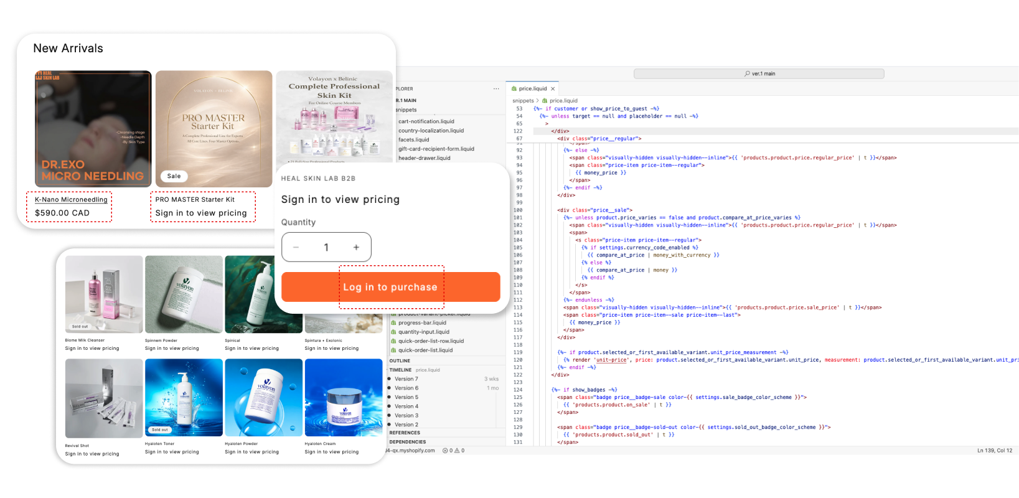Decrease quantity with the minus button

point(296,247)
